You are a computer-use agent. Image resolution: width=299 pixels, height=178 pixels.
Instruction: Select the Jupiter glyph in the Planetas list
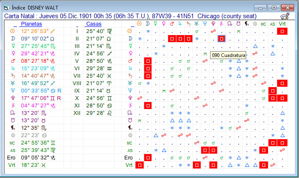(x=13, y=68)
